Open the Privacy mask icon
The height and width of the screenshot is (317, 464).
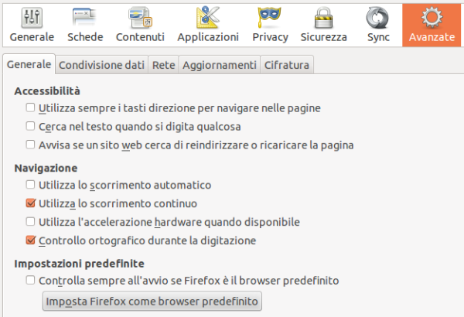pyautogui.click(x=270, y=17)
